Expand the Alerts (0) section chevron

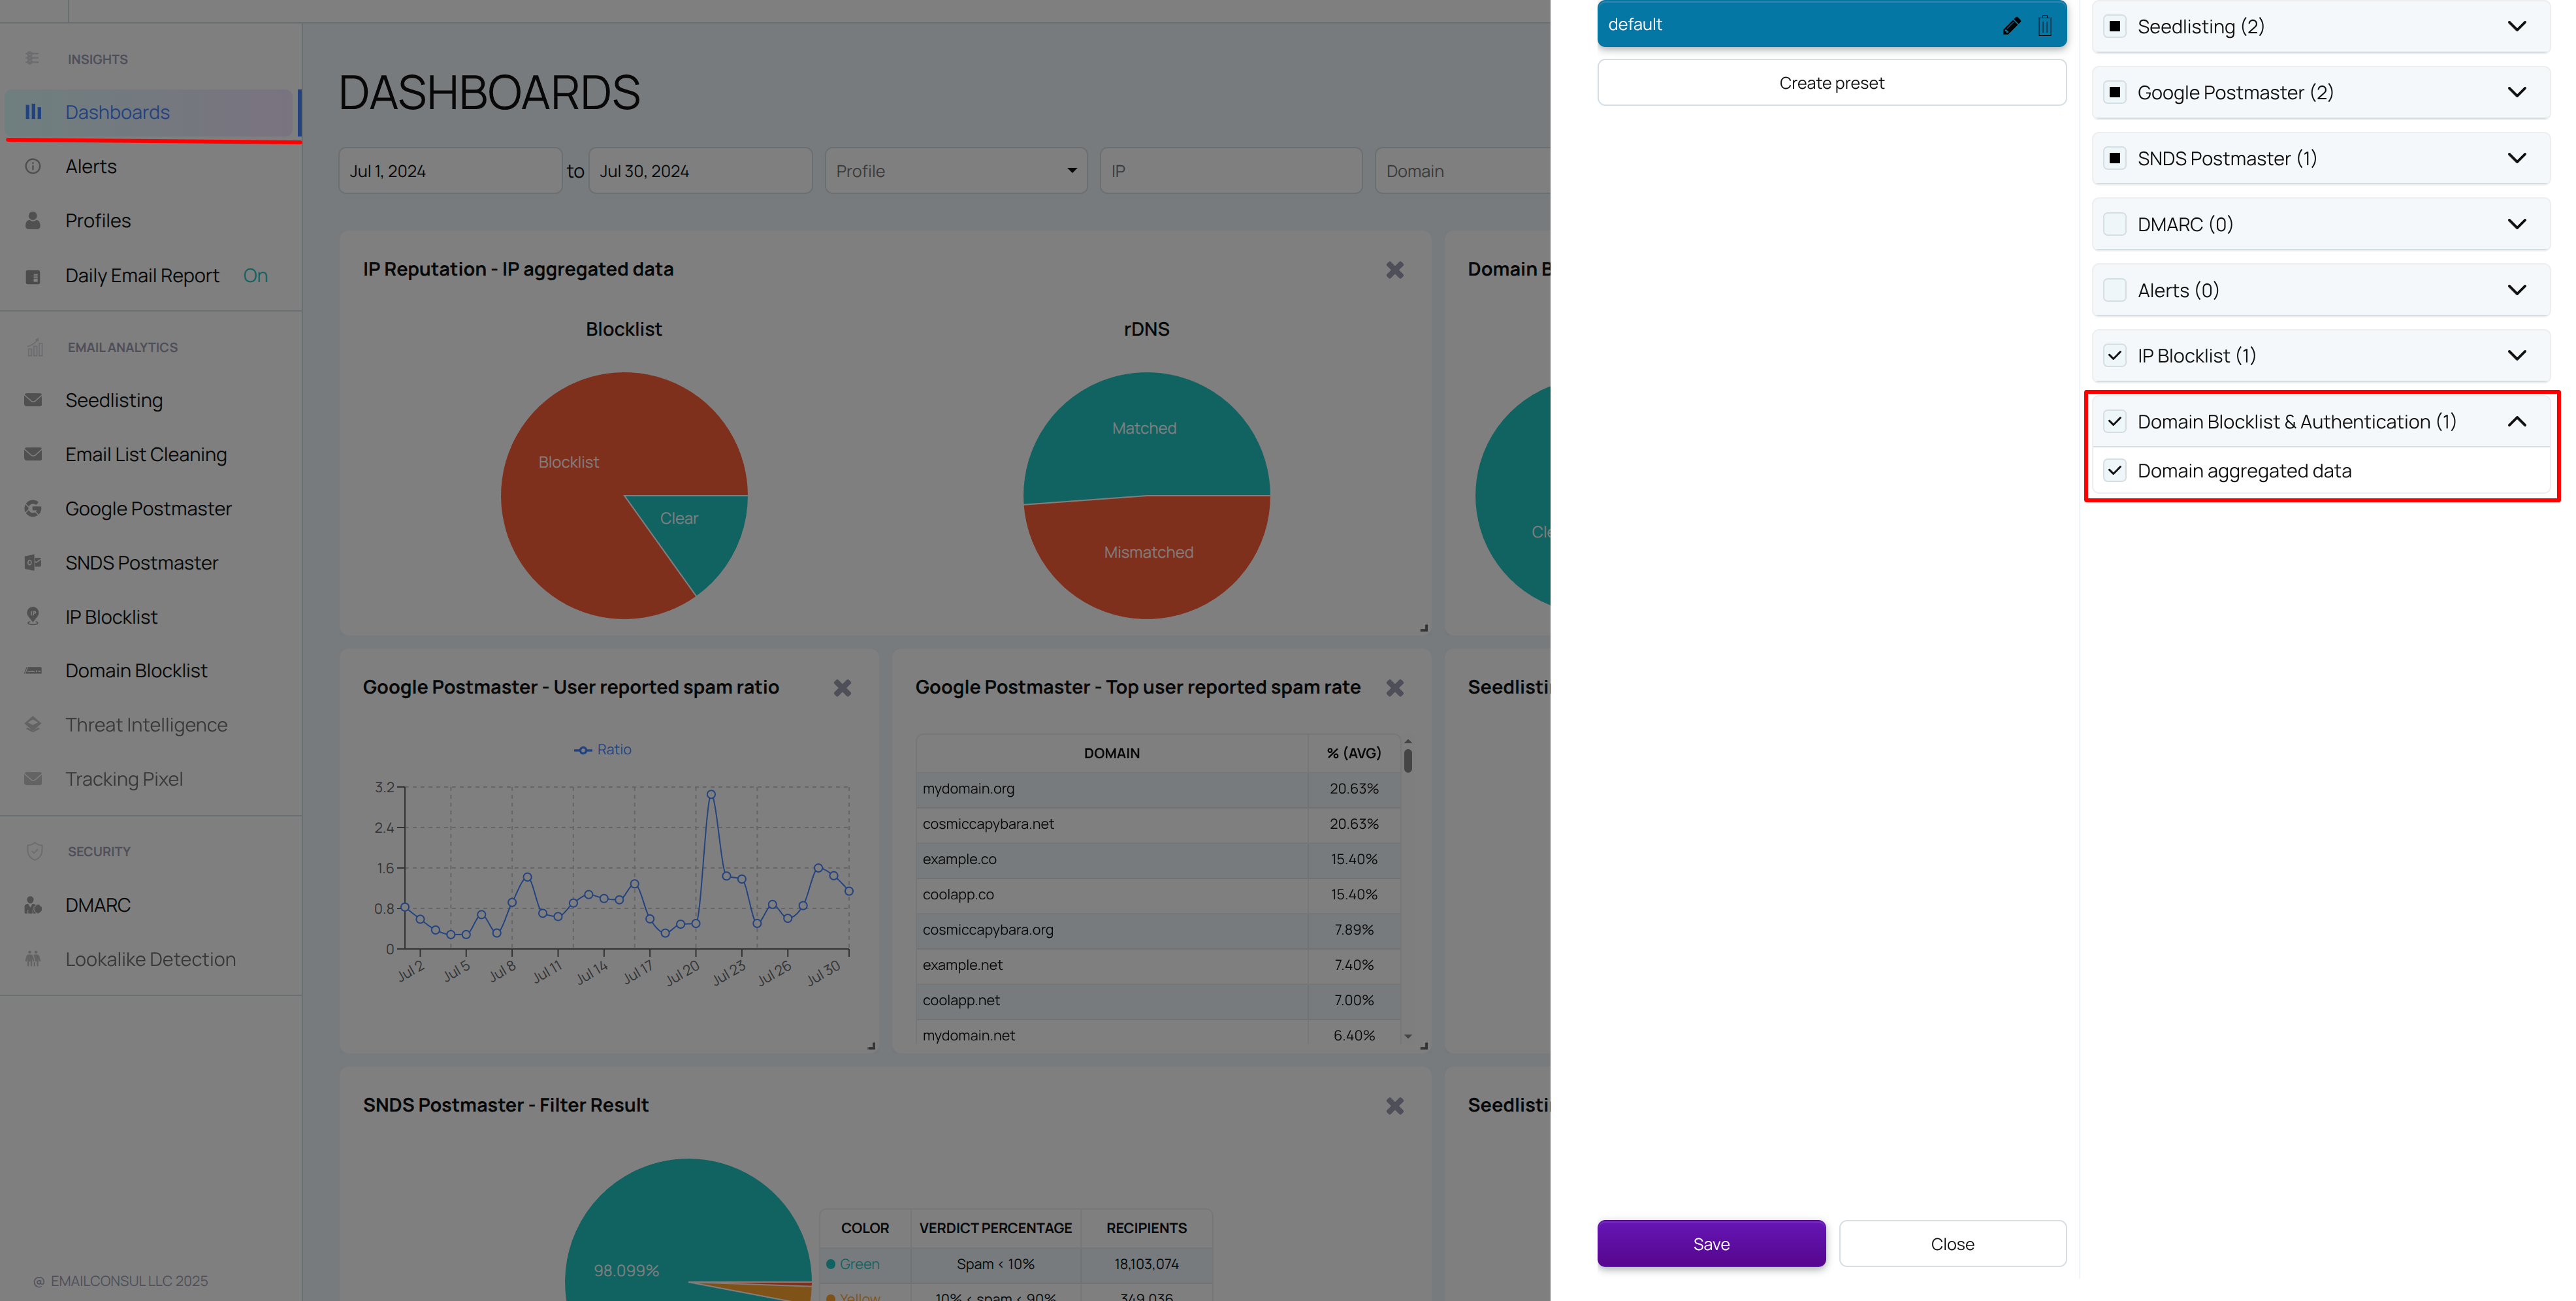pyautogui.click(x=2517, y=290)
